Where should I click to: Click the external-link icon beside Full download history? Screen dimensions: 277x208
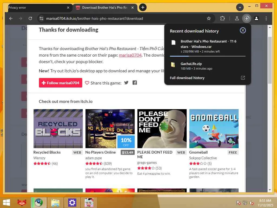[243, 78]
